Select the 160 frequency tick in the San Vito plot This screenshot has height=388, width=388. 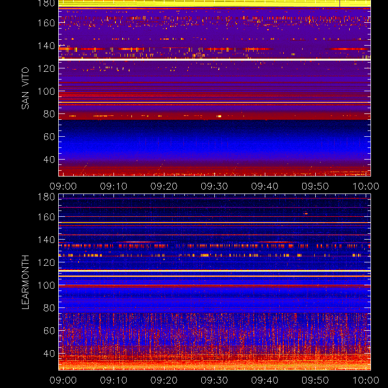(x=46, y=23)
